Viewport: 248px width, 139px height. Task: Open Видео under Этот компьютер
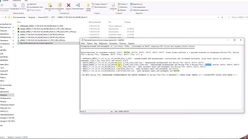[3, 88]
